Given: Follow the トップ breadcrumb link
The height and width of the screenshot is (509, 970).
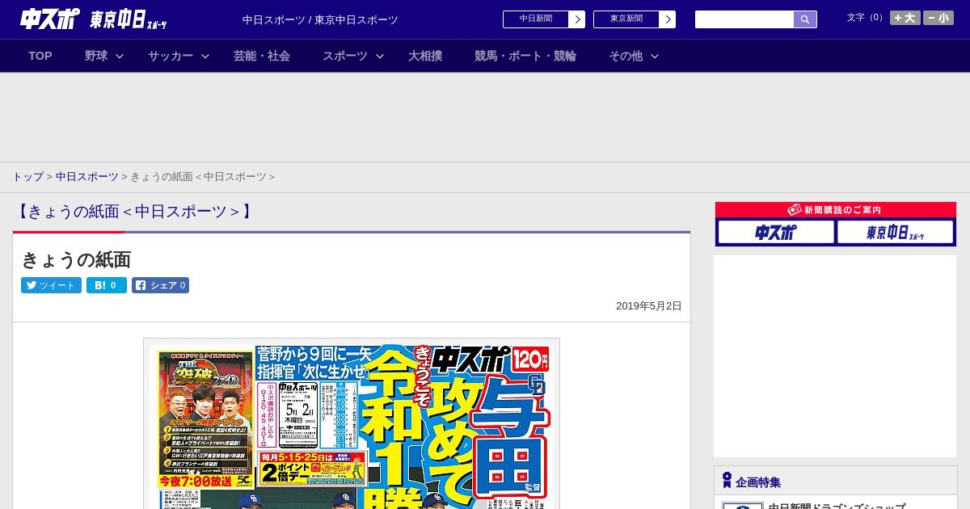Looking at the screenshot, I should coord(27,177).
